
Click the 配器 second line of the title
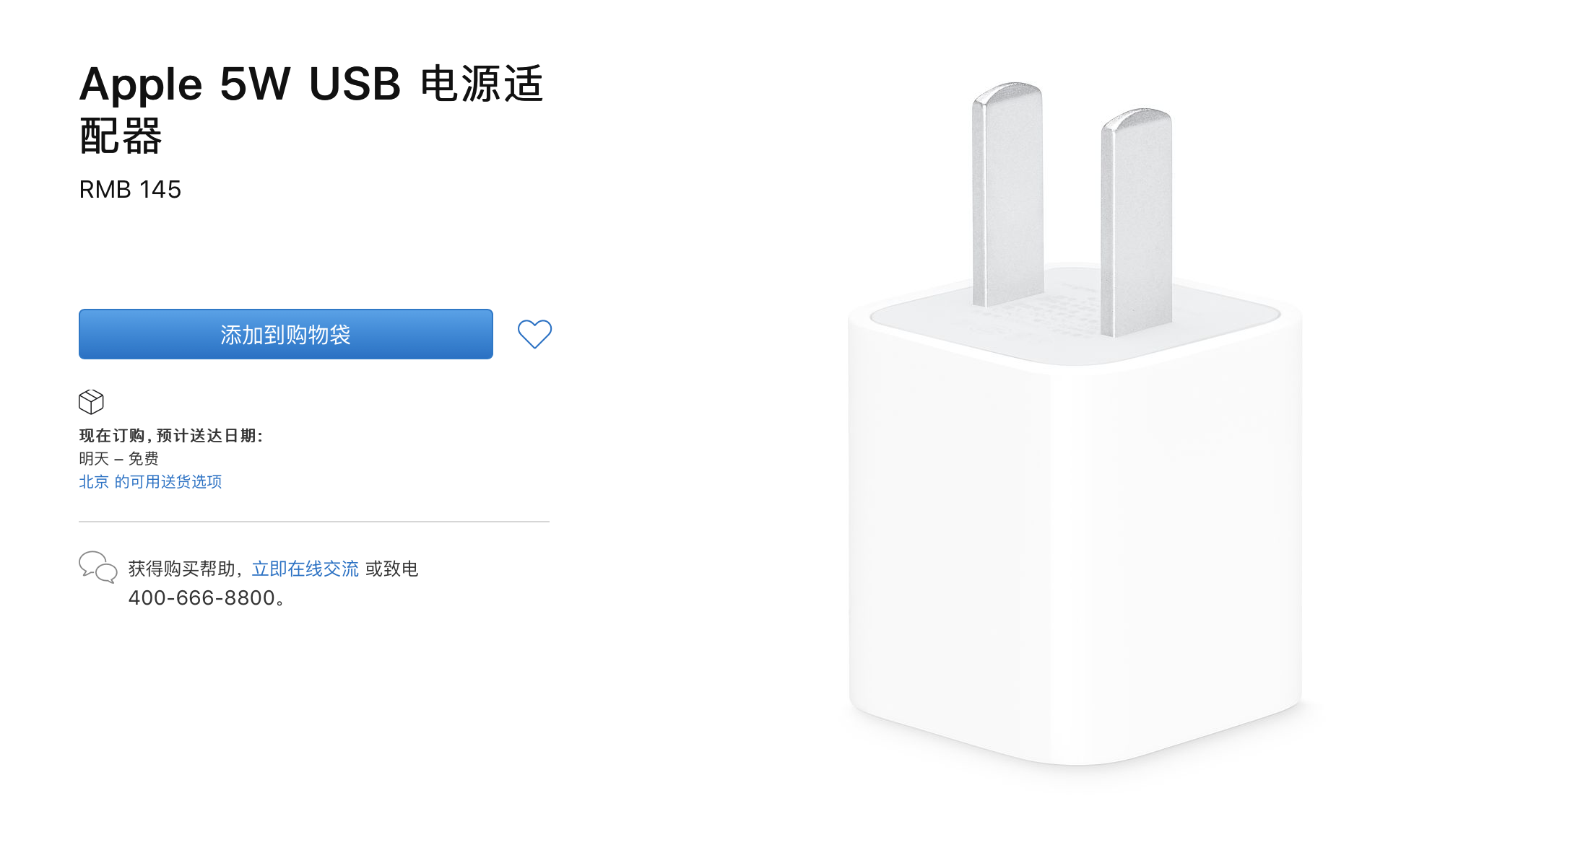click(121, 136)
